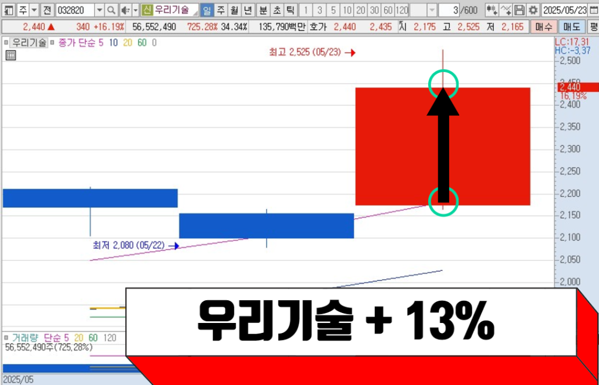599x385 pixels.
Task: Click the bid price 2,435
Action: (382, 27)
